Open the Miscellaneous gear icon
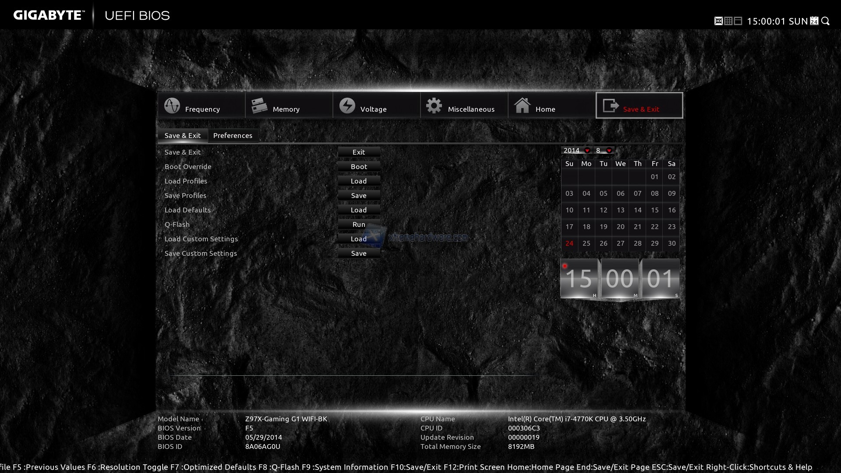The height and width of the screenshot is (473, 841). click(x=434, y=106)
